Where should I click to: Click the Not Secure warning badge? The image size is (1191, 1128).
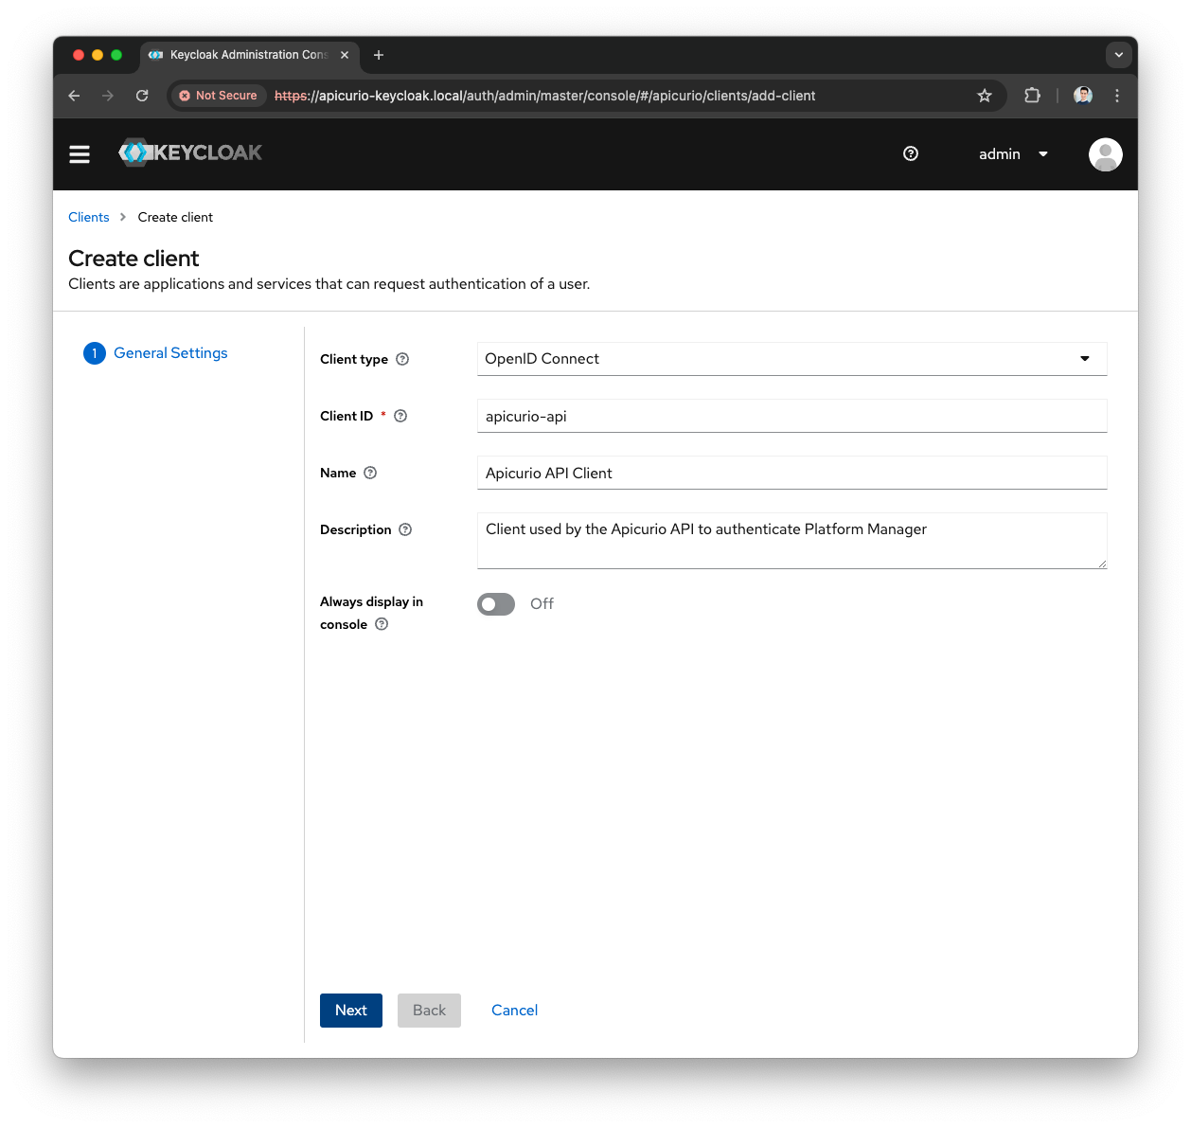pos(217,96)
